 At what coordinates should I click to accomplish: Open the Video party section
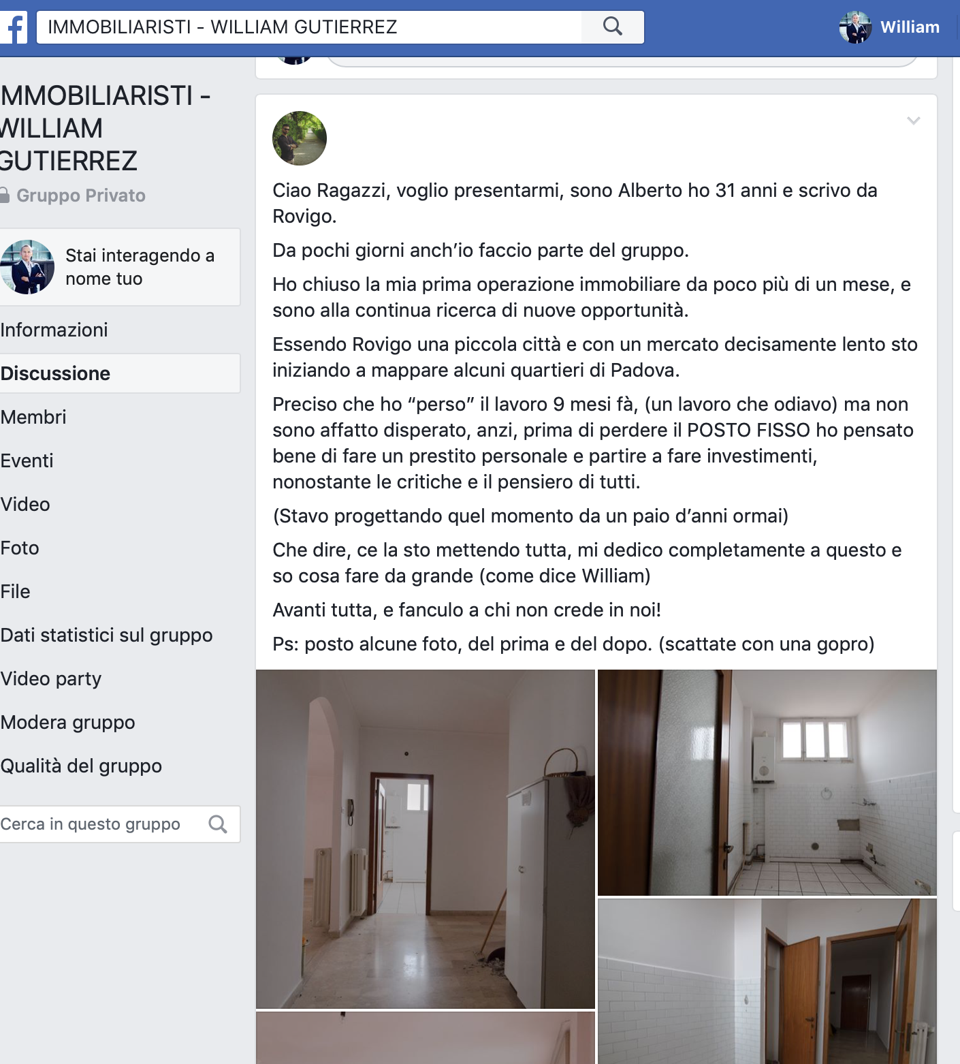pyautogui.click(x=51, y=678)
